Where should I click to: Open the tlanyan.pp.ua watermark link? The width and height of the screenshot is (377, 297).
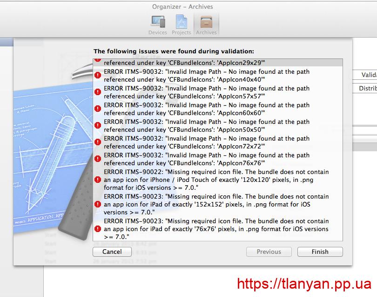pyautogui.click(x=304, y=284)
